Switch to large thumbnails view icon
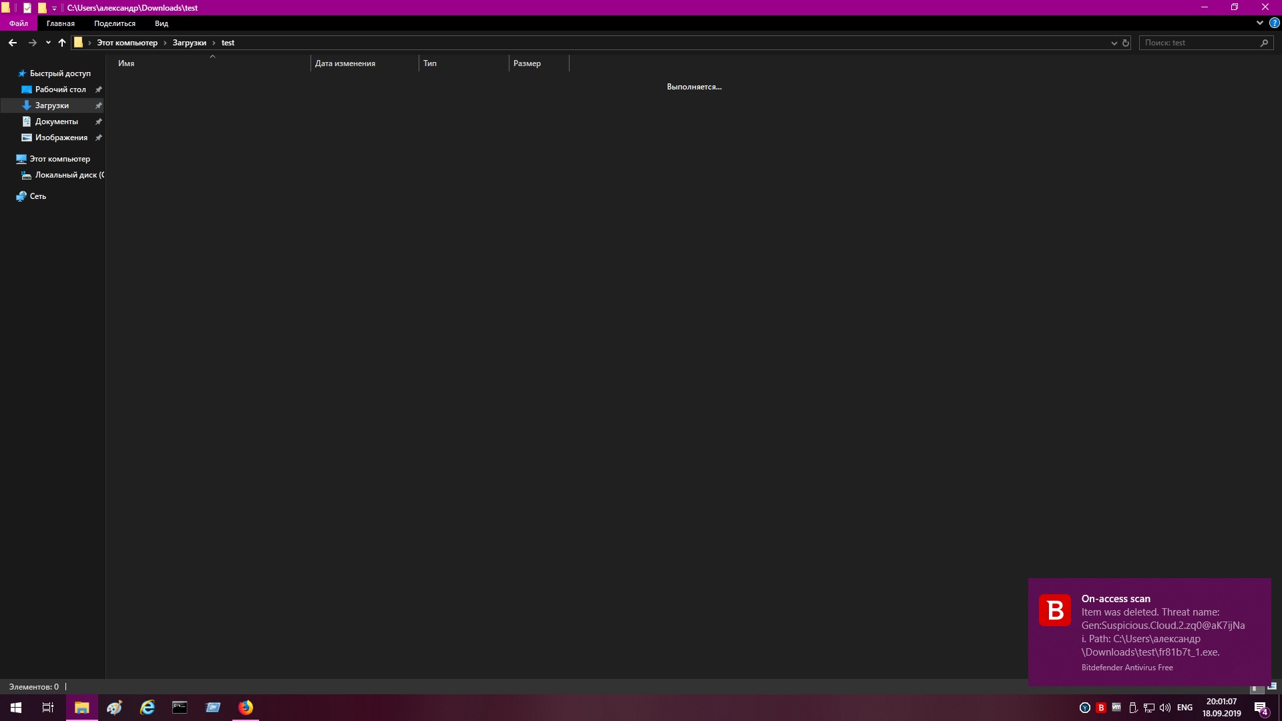The image size is (1282, 721). [x=1272, y=687]
